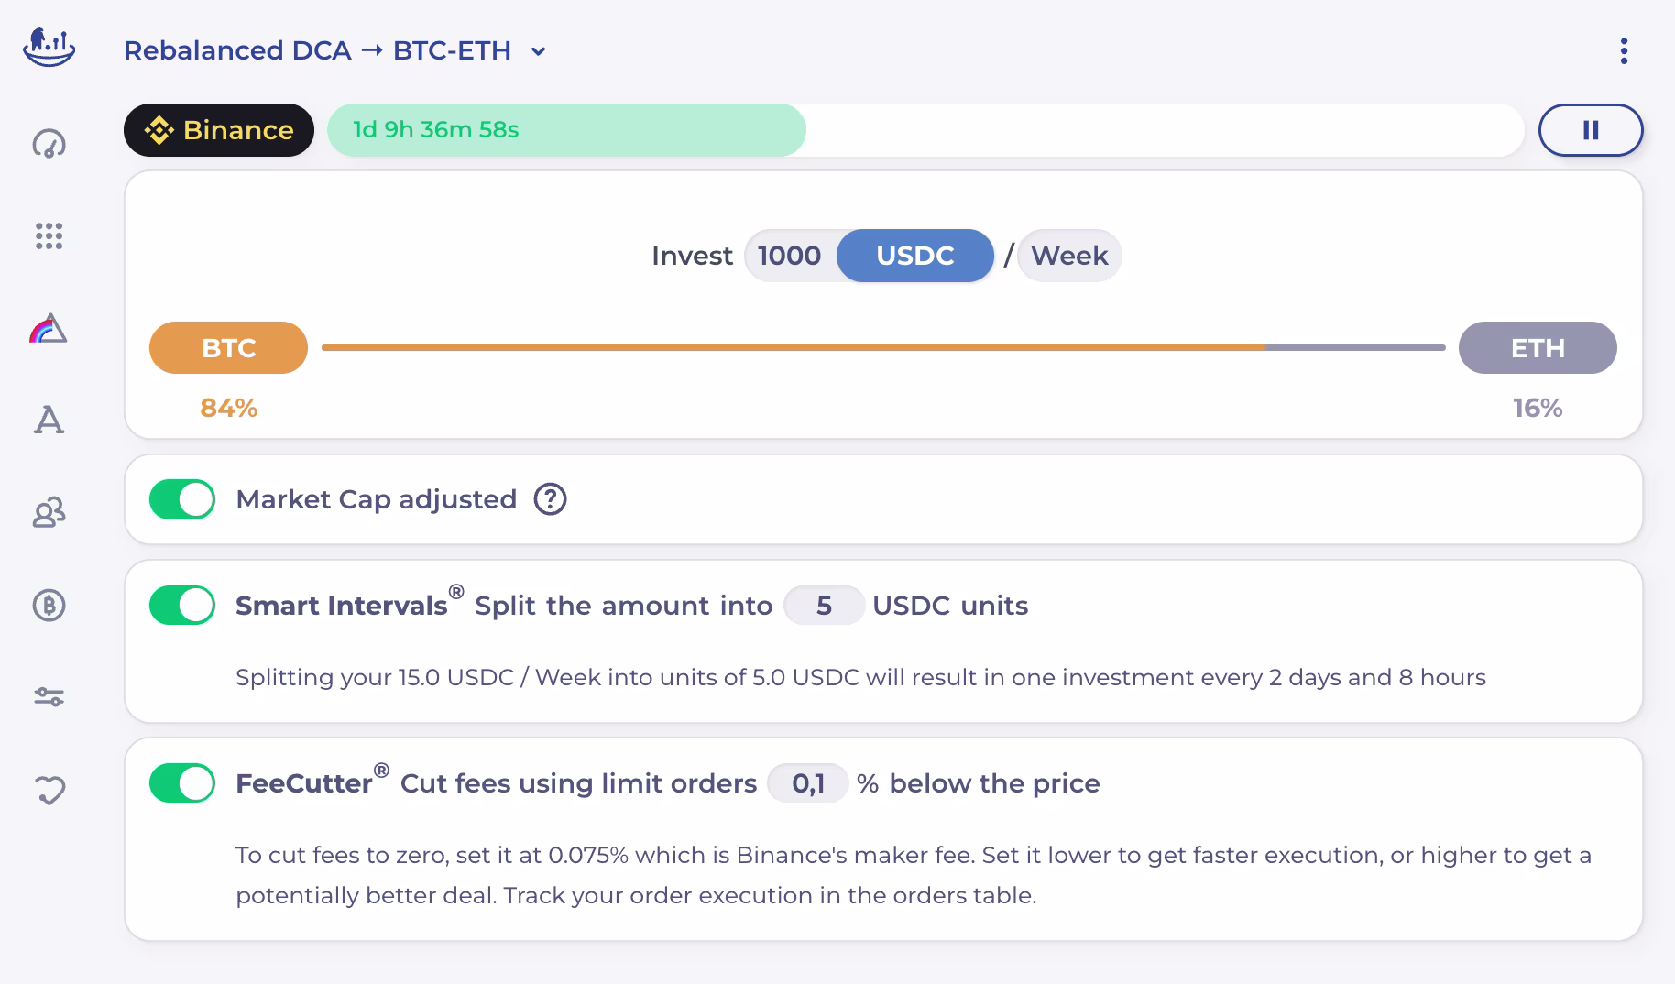Image resolution: width=1675 pixels, height=984 pixels.
Task: Click the ship logo at top left
Action: (49, 48)
